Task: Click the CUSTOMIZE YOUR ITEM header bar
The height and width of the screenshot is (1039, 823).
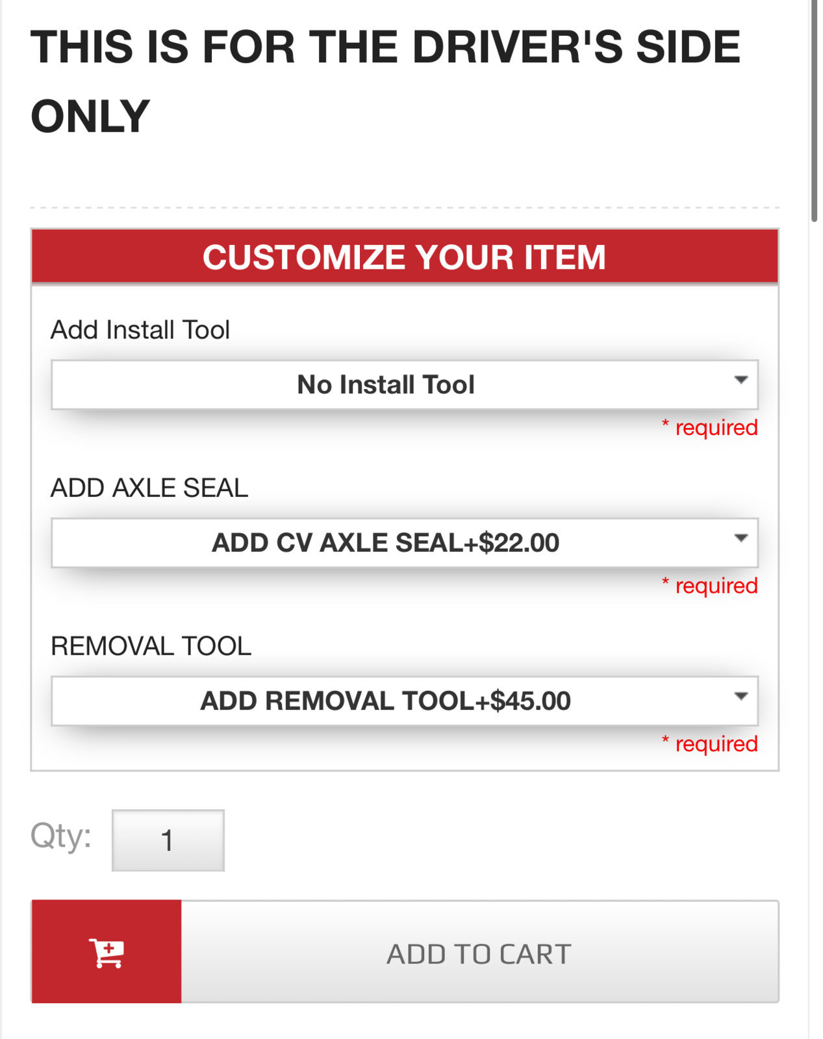Action: pyautogui.click(x=405, y=257)
